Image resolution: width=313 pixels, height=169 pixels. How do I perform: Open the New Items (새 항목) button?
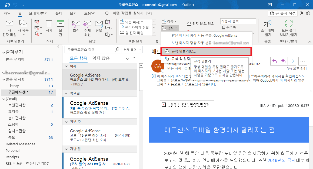click(x=23, y=28)
